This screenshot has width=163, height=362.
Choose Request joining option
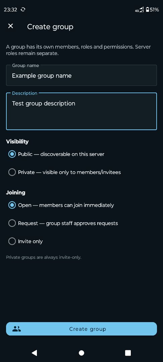click(12, 223)
